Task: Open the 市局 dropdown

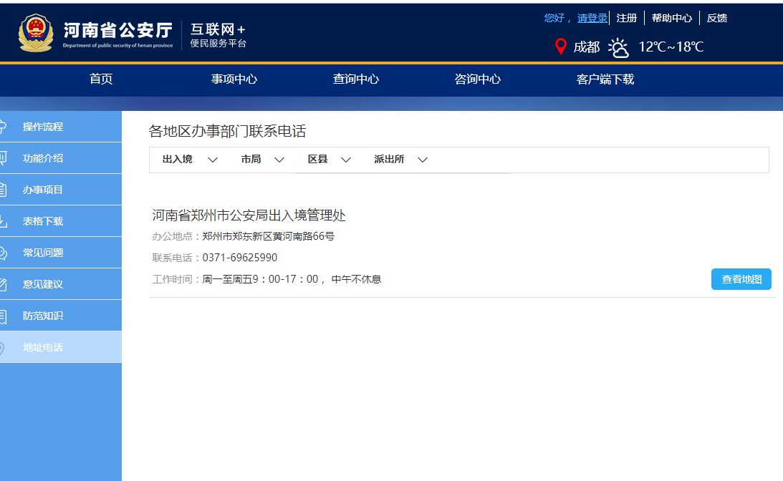Action: 262,159
